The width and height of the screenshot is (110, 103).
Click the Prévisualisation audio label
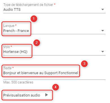[x=22, y=95]
